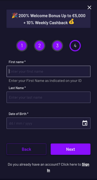Click the purple Next button
97x180 pixels.
[x=70, y=149]
